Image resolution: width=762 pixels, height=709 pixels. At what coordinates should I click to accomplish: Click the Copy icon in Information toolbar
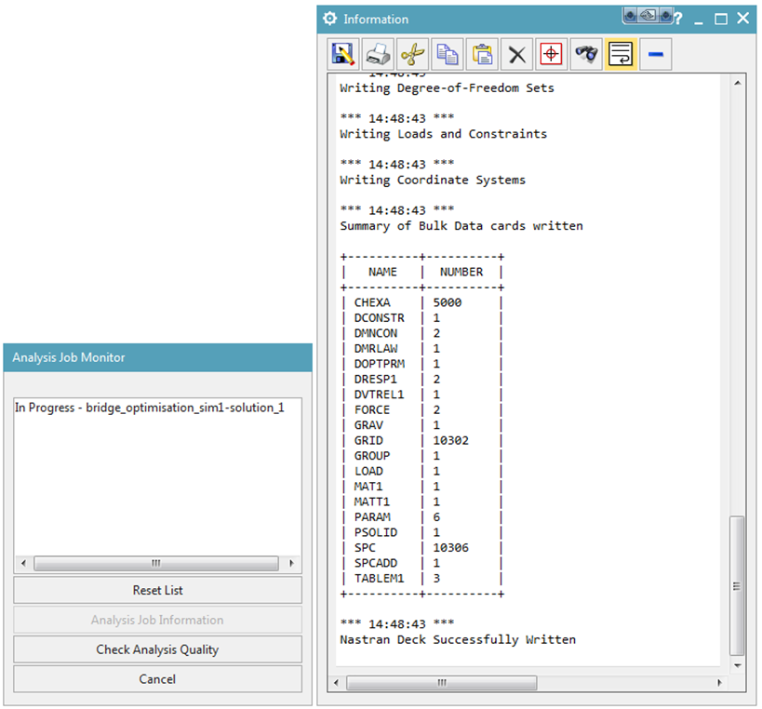(x=448, y=54)
